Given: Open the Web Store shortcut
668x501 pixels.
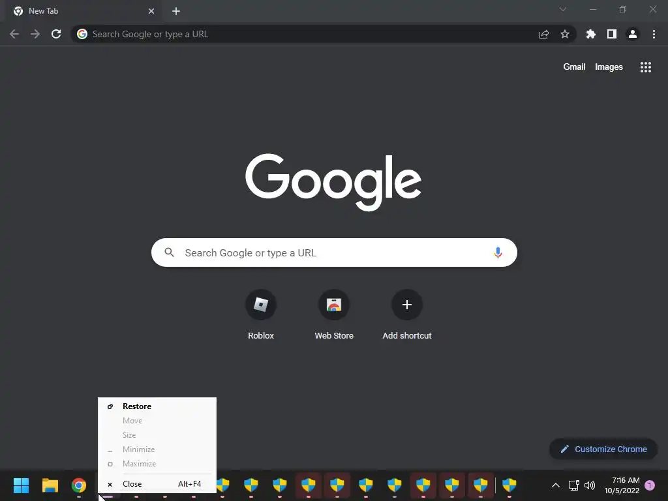Looking at the screenshot, I should coord(334,315).
